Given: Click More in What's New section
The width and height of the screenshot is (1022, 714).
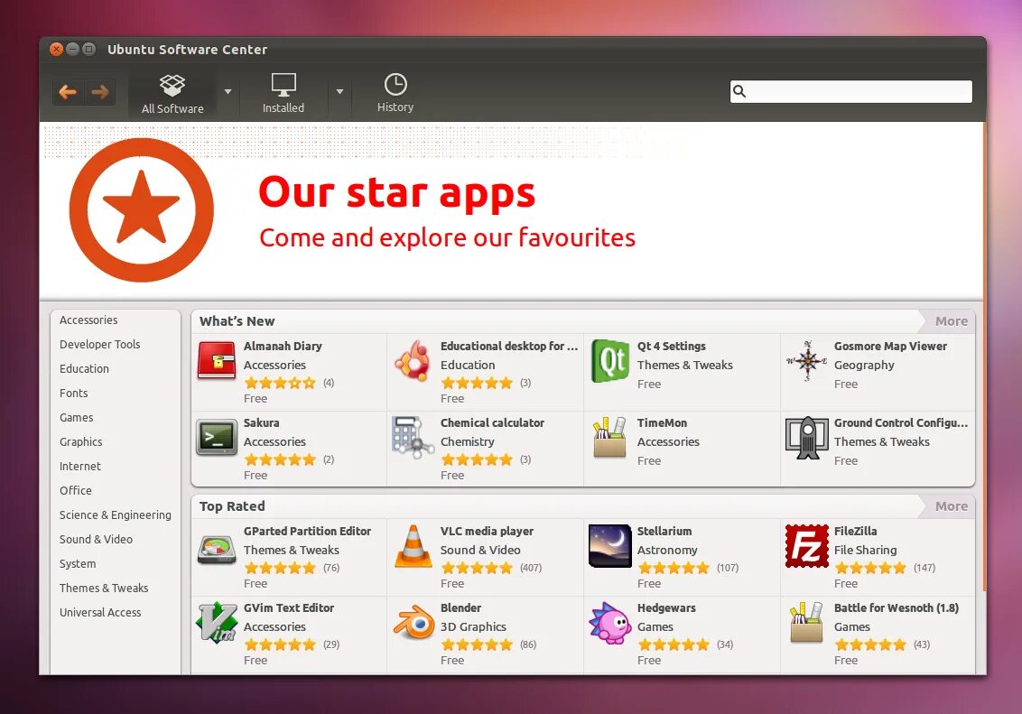Looking at the screenshot, I should tap(951, 321).
